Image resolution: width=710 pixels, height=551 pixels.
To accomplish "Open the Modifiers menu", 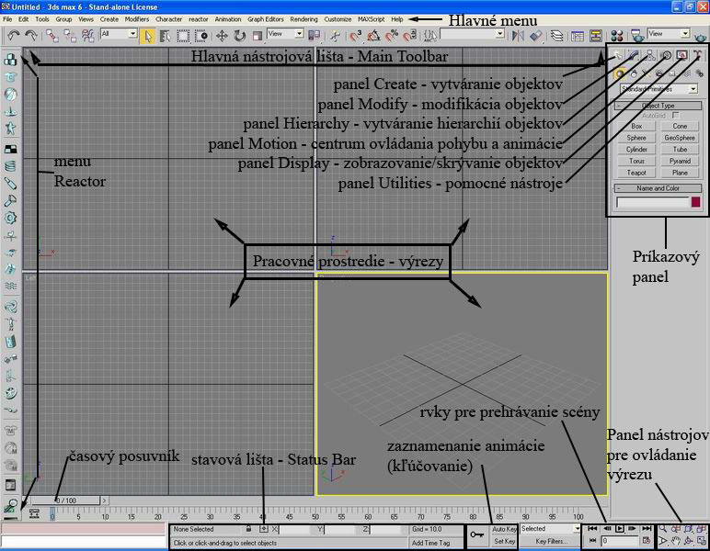I will (137, 19).
